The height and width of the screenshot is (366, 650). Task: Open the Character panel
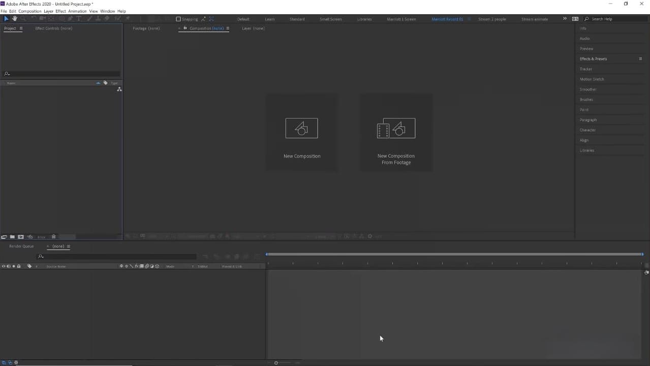pos(587,130)
